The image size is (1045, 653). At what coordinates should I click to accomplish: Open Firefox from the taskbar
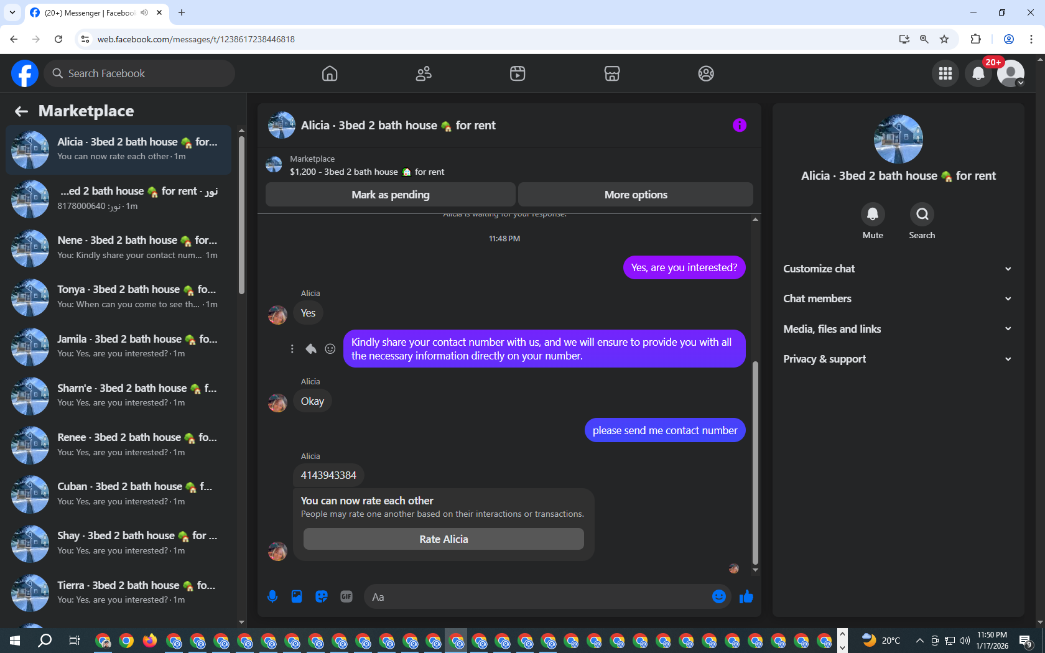click(149, 641)
